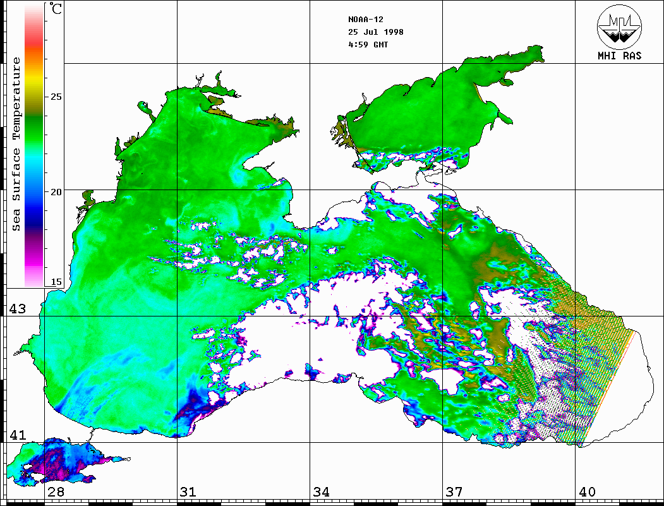Click longitude label '34'
This screenshot has height=506, width=664.
322,492
